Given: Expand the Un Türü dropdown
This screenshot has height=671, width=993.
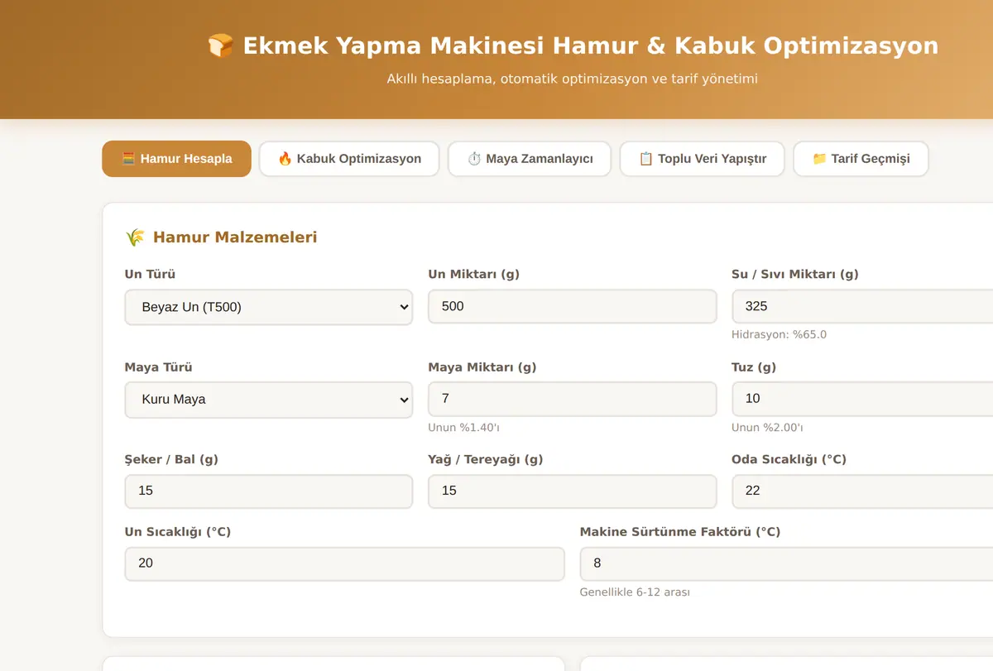Looking at the screenshot, I should click(x=268, y=307).
